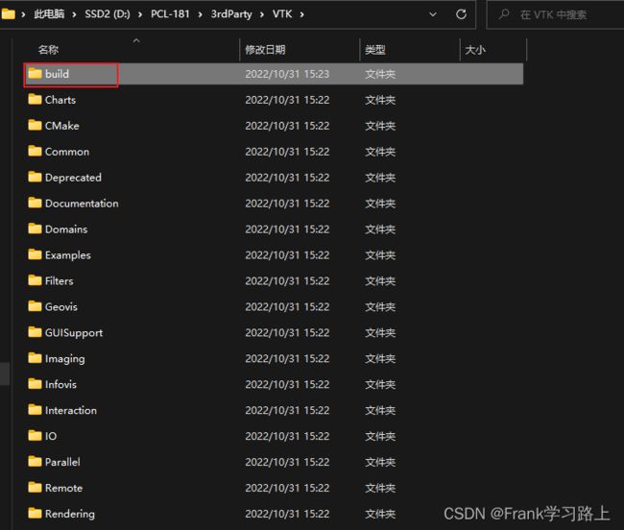This screenshot has width=624, height=530.
Task: Expand the chevron after 3rdParty
Action: [262, 14]
